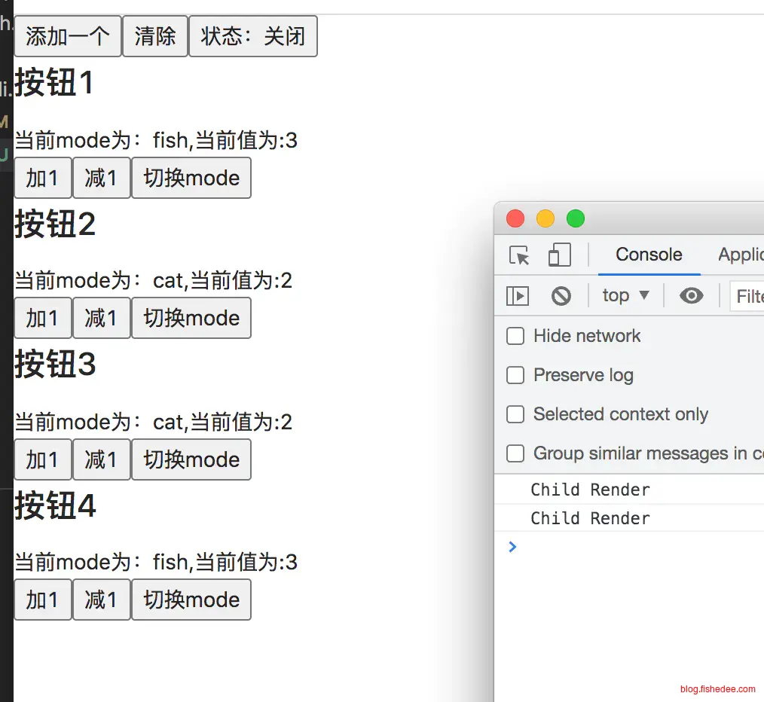Enable the Hide network checkbox

515,336
